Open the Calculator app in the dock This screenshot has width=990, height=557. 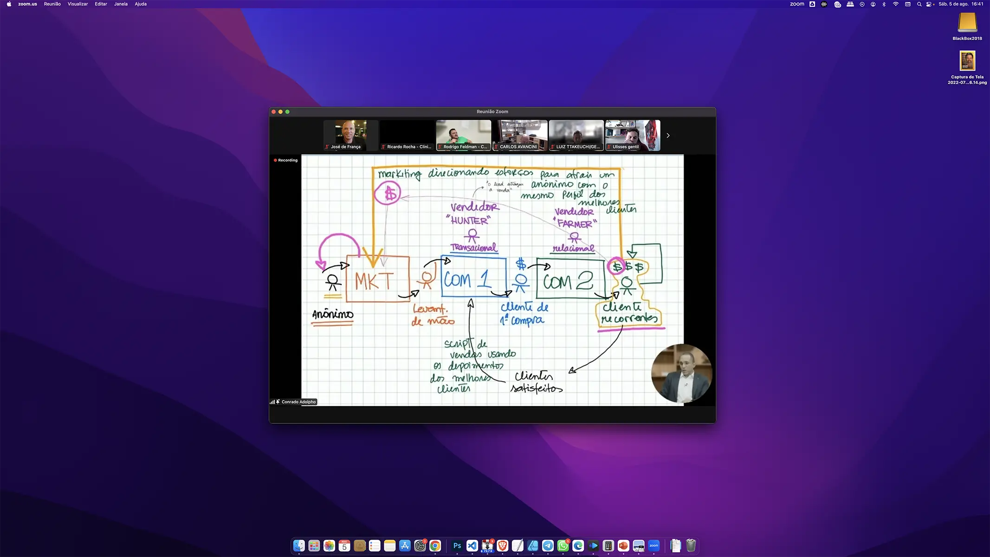pos(608,546)
